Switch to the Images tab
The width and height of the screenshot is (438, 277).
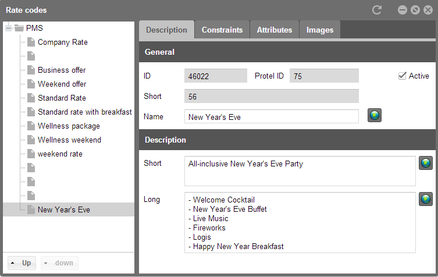[320, 30]
